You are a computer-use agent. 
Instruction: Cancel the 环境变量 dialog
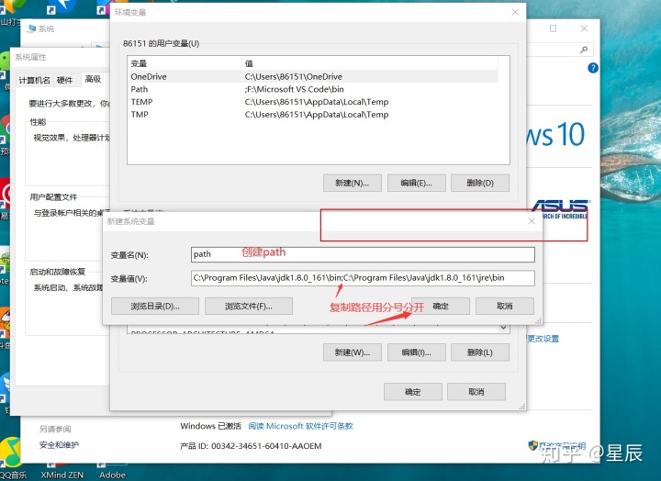pos(476,392)
